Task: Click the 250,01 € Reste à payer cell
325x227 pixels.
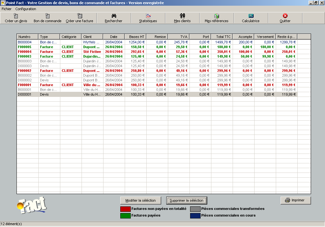Action: tap(286, 52)
